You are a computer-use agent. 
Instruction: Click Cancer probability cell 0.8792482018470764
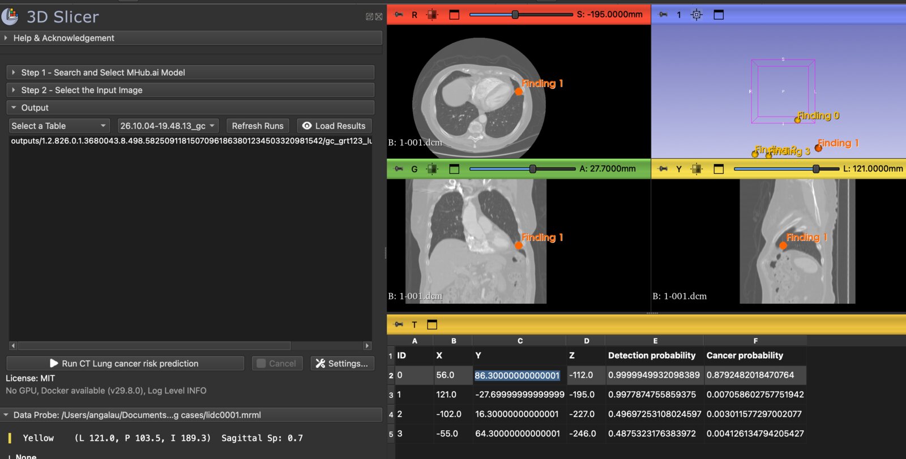tap(755, 375)
